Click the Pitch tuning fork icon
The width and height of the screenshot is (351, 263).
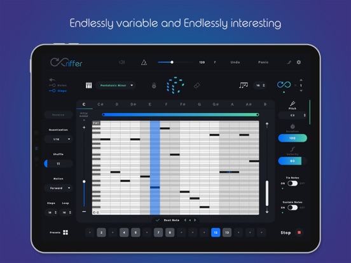pyautogui.click(x=292, y=104)
